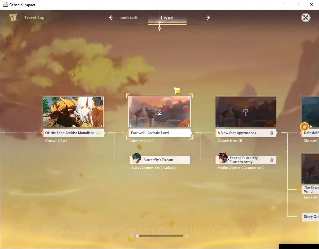Close the Travel Log with the X button
The width and height of the screenshot is (319, 249).
tap(306, 18)
